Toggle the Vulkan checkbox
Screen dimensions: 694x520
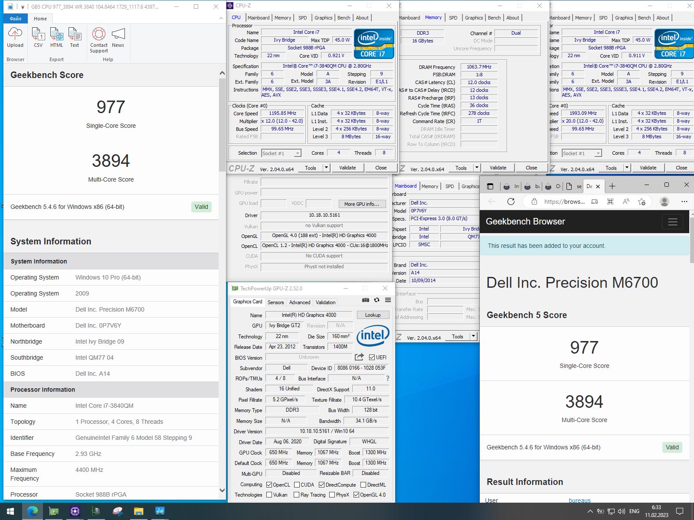(x=269, y=494)
